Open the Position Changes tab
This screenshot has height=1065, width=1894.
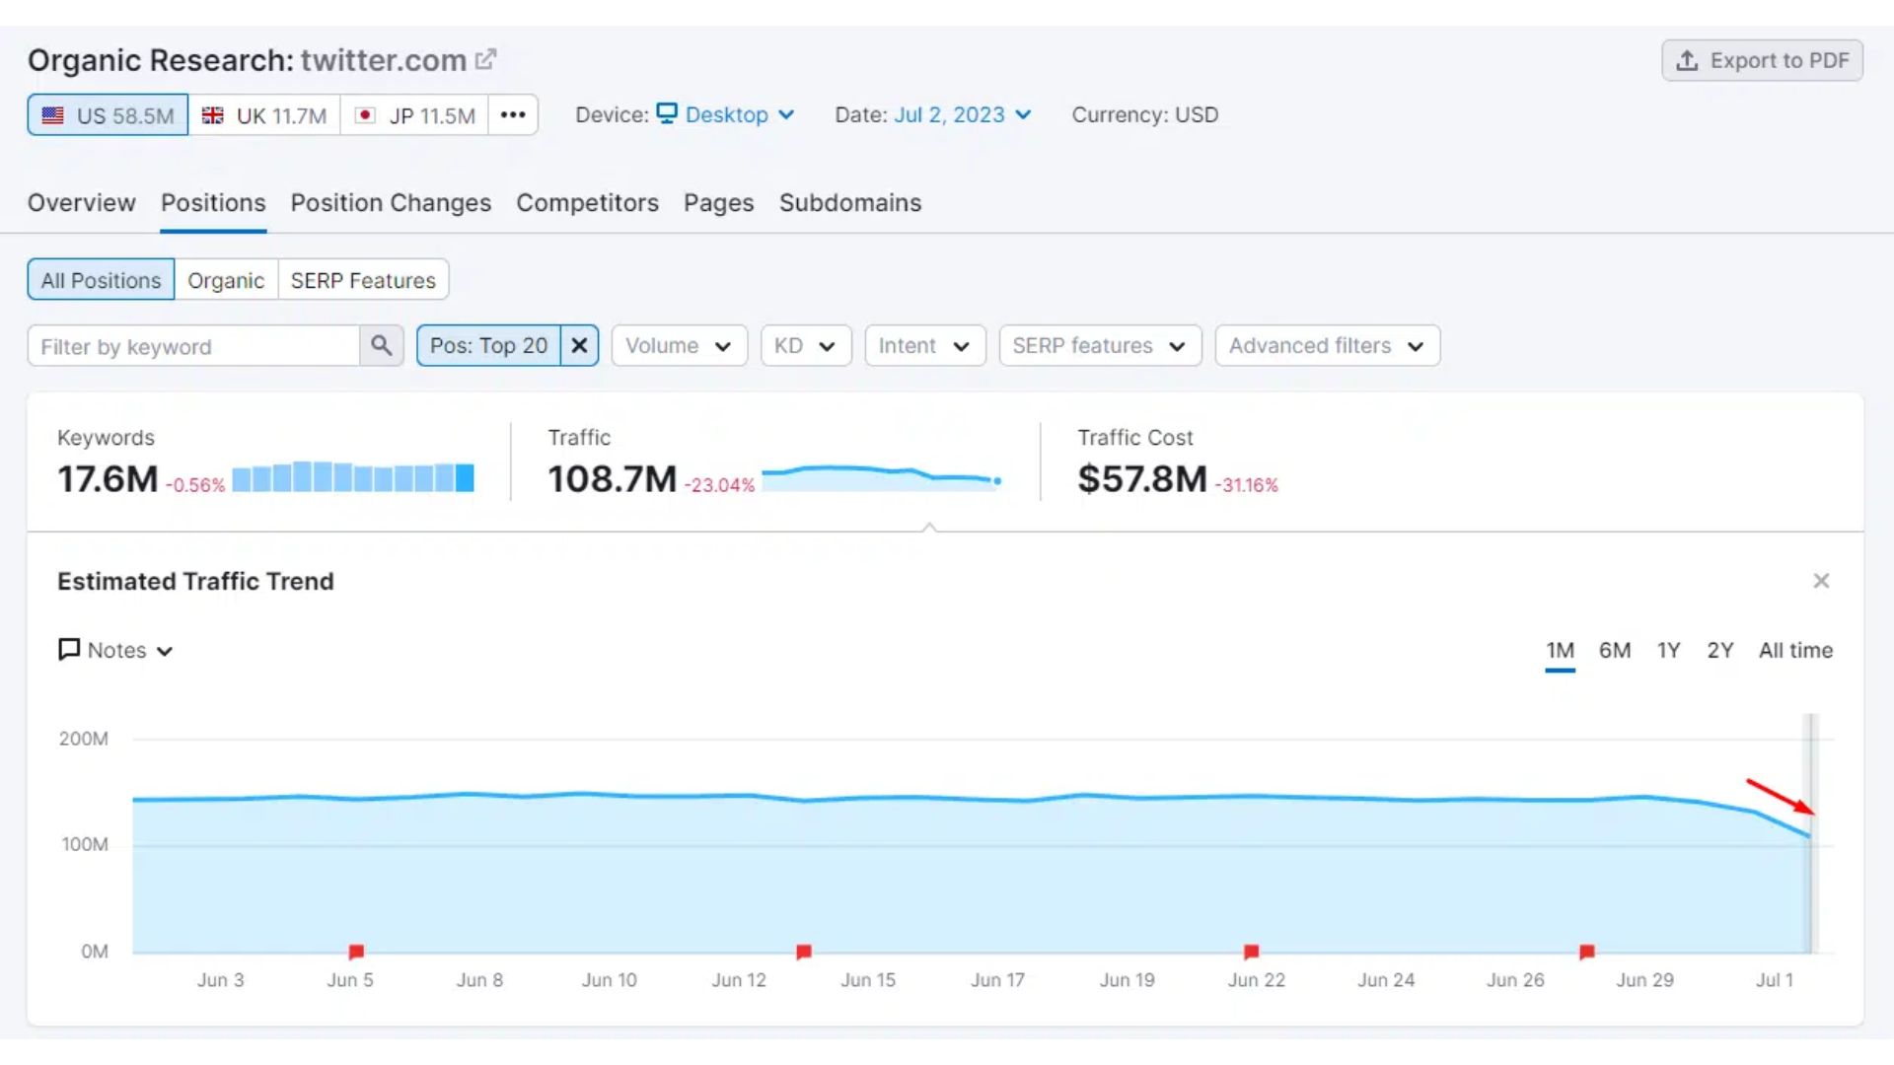(x=391, y=203)
